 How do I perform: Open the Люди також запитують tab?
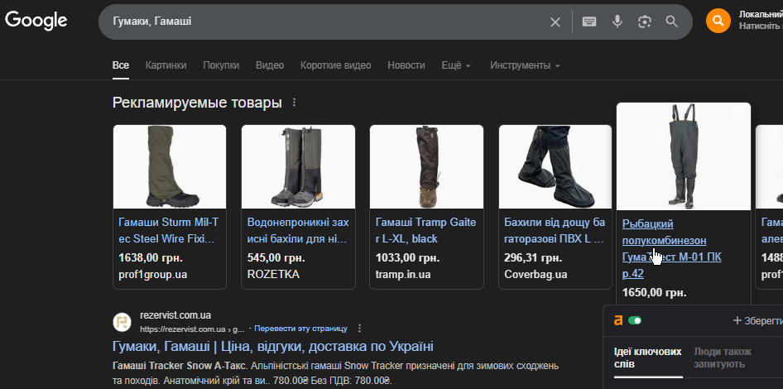[x=722, y=358]
